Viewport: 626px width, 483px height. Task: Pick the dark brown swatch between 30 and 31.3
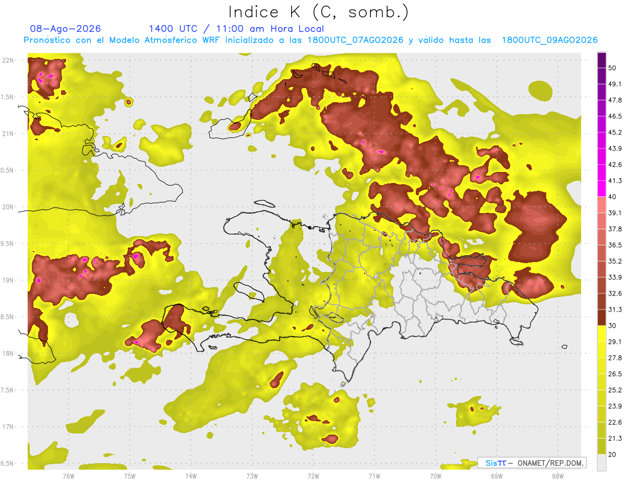601,318
